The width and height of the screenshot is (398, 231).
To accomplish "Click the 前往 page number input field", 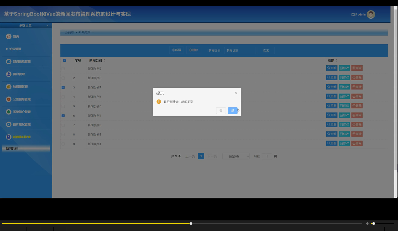I will tap(267, 156).
